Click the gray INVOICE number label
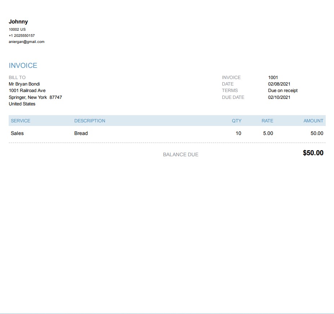This screenshot has height=314, width=334. (231, 77)
